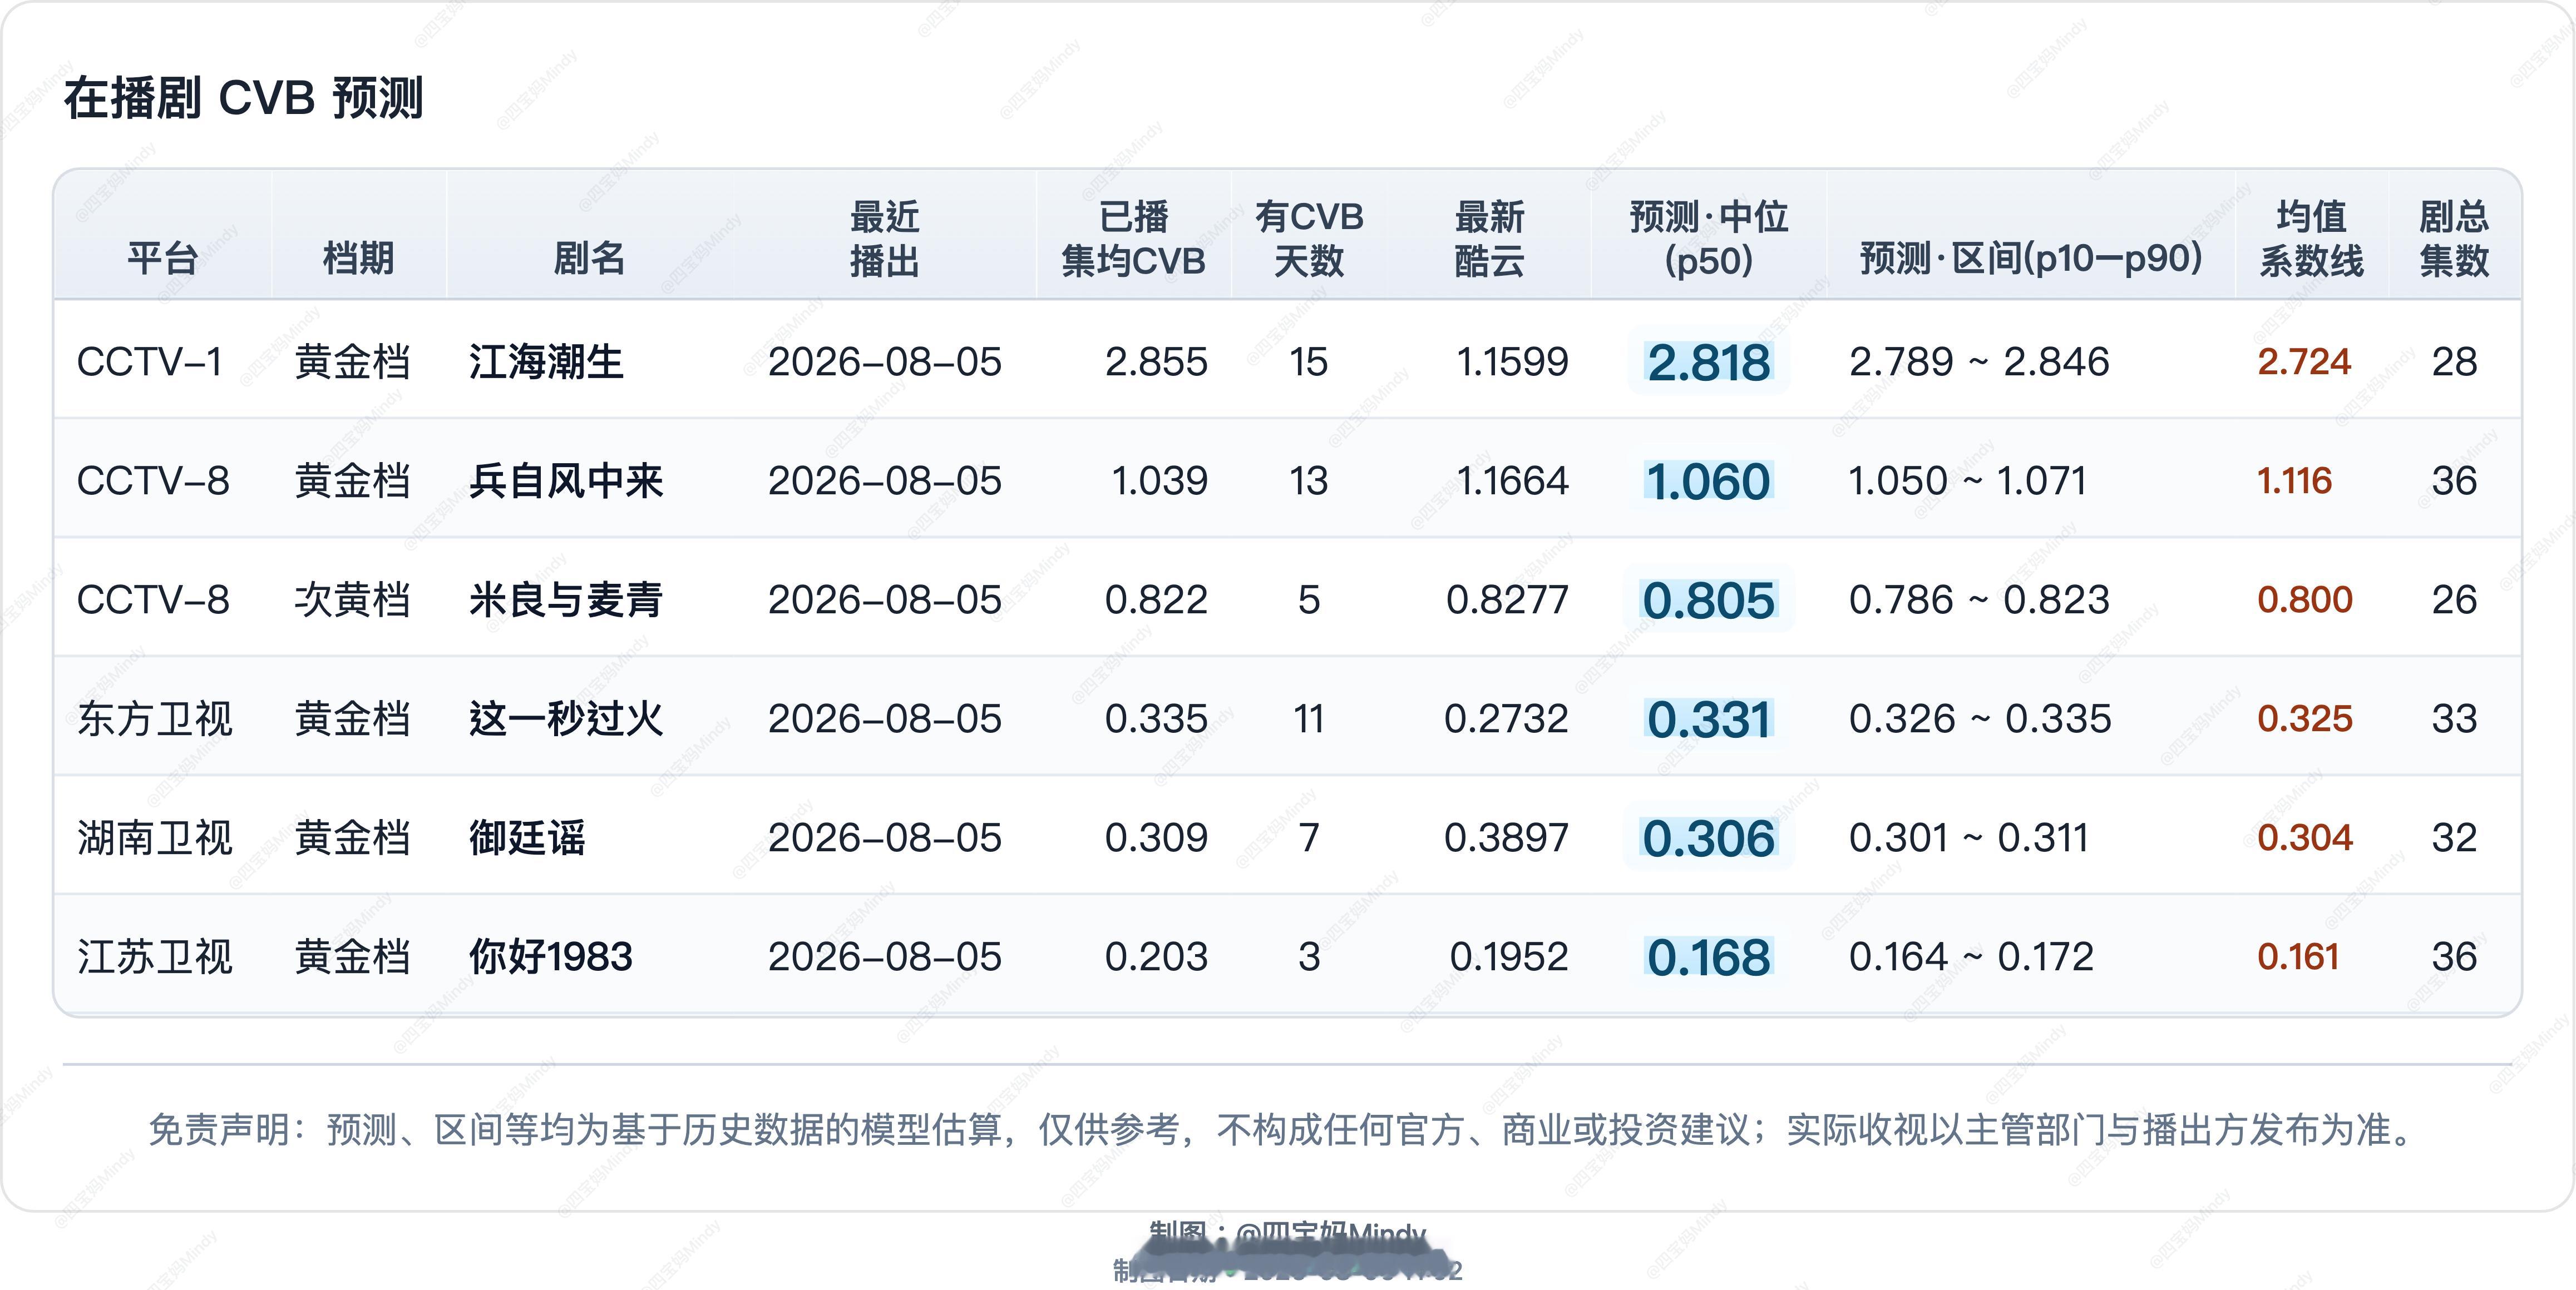Click the highlighted p50 value 2.818

click(x=1709, y=363)
